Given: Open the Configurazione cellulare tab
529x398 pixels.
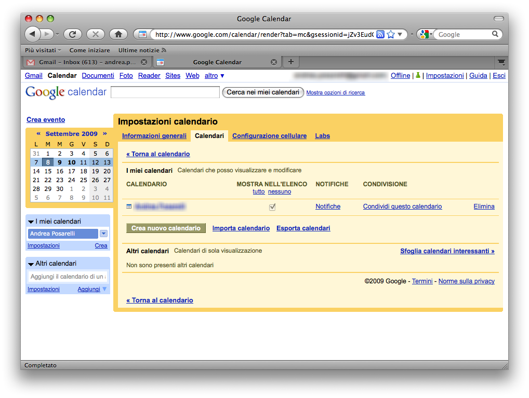Looking at the screenshot, I should pyautogui.click(x=269, y=136).
